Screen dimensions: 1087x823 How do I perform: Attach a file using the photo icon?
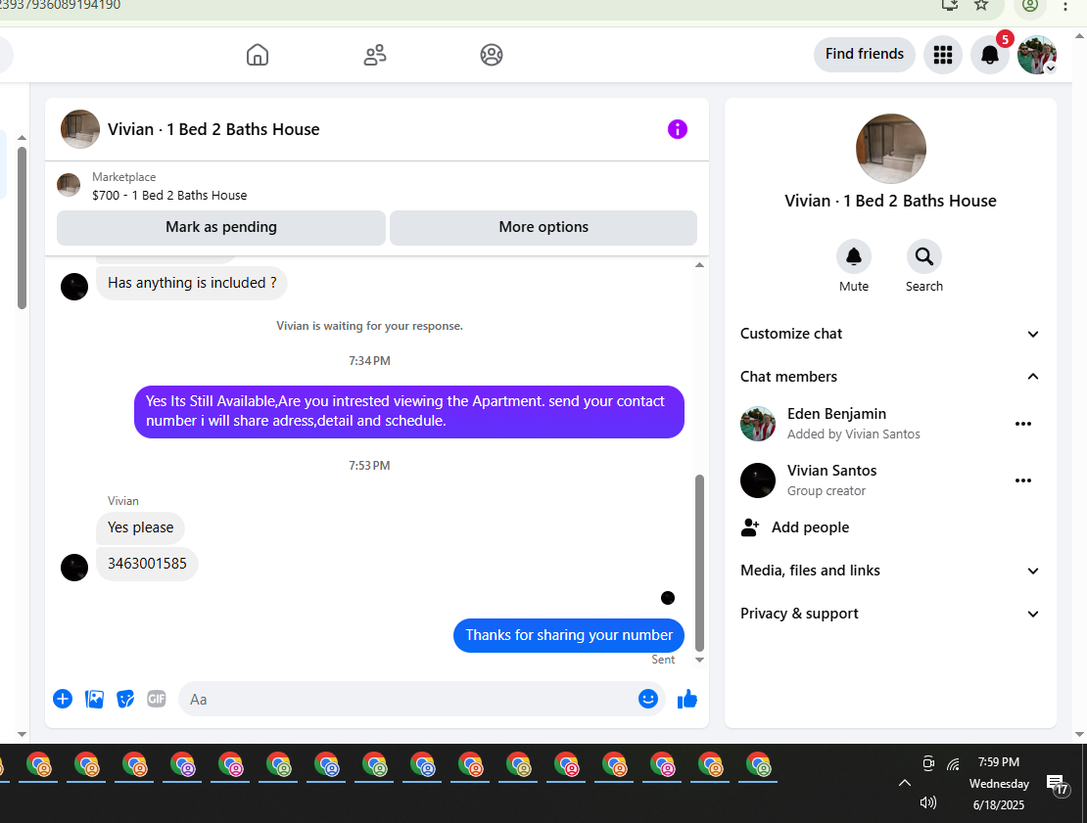94,699
